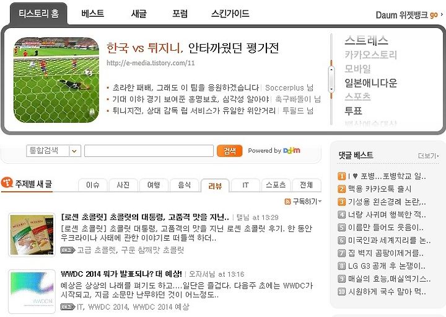This screenshot has height=317, width=446.
Task: Click the orange 검색 button
Action: 230,151
